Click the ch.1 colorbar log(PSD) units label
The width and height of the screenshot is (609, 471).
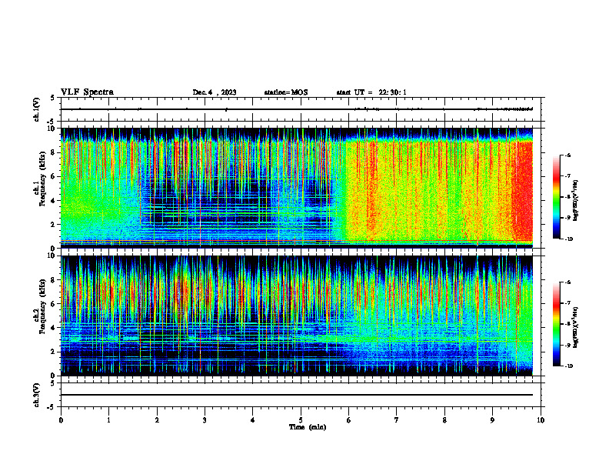576,200
